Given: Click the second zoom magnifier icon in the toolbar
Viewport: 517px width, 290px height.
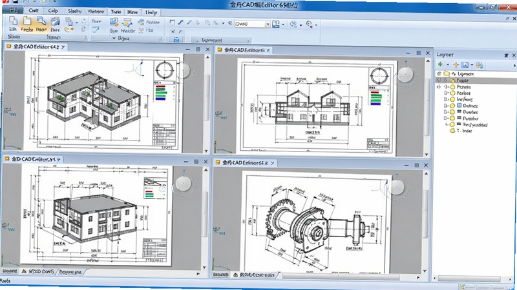Looking at the screenshot, I should (309, 24).
